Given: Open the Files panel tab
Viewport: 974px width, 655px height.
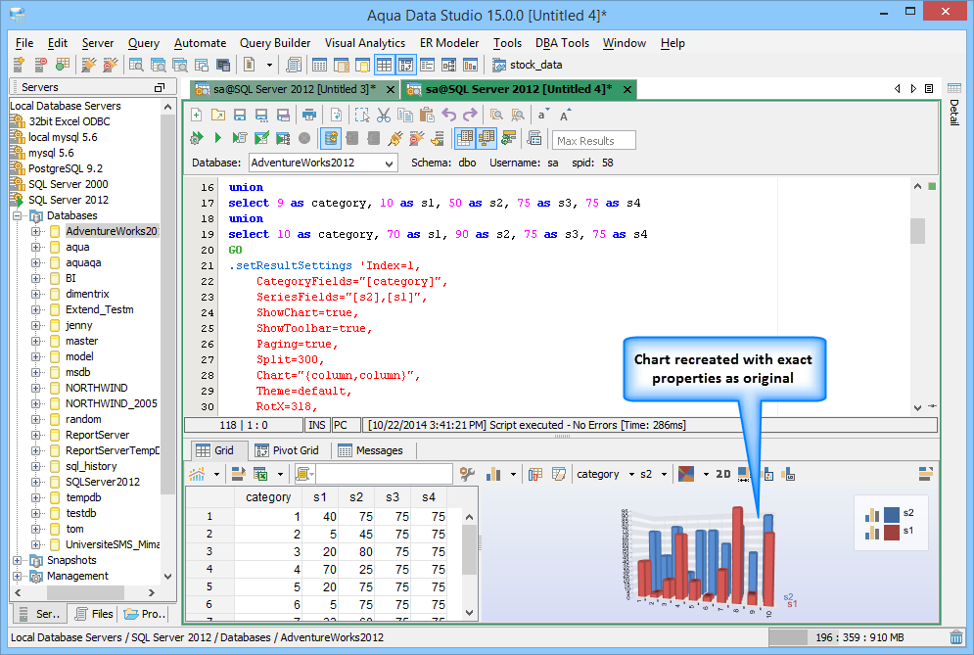Looking at the screenshot, I should (x=95, y=614).
